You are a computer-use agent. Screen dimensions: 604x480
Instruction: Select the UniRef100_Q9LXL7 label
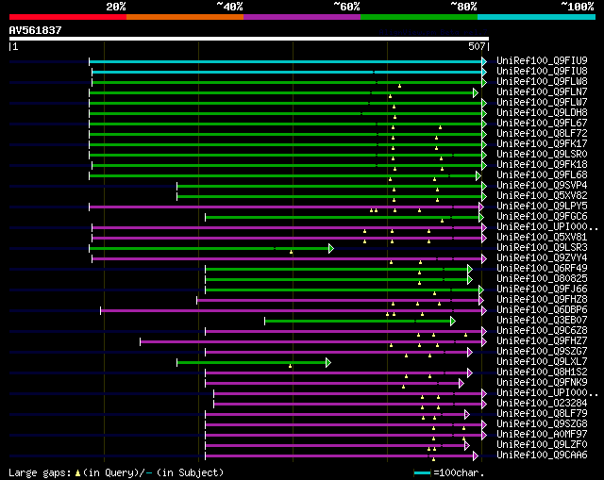542,362
